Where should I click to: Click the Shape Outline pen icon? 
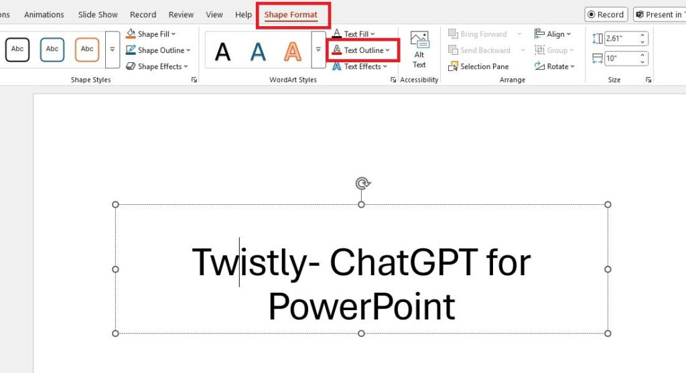[131, 50]
